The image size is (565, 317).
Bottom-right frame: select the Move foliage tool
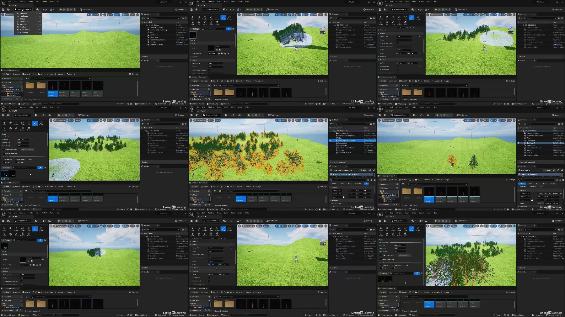pyautogui.click(x=406, y=235)
